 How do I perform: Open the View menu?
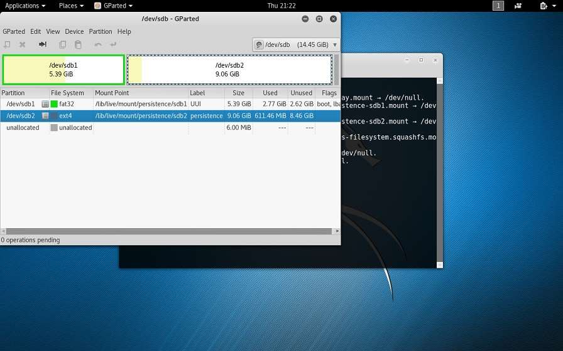pos(53,31)
